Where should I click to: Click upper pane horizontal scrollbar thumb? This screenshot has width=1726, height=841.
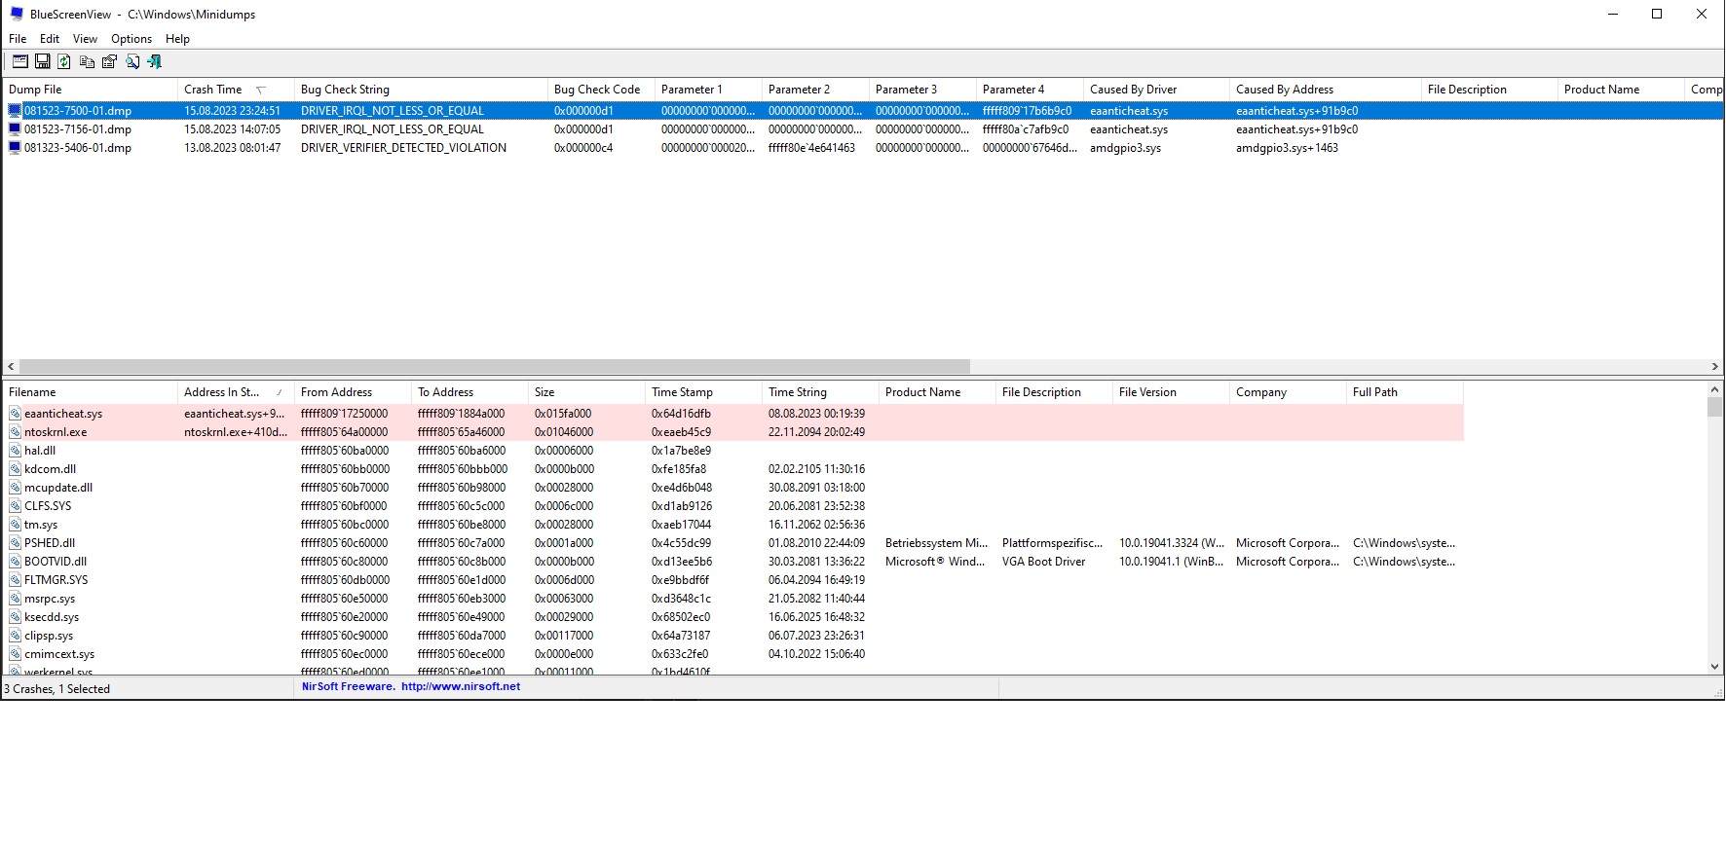click(x=495, y=367)
